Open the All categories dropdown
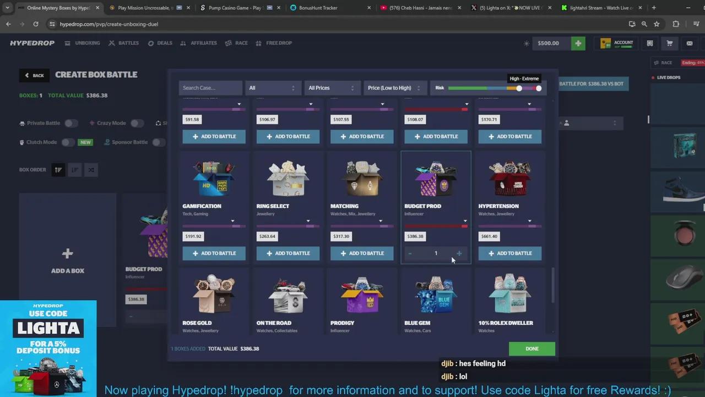This screenshot has width=705, height=397. [x=272, y=88]
